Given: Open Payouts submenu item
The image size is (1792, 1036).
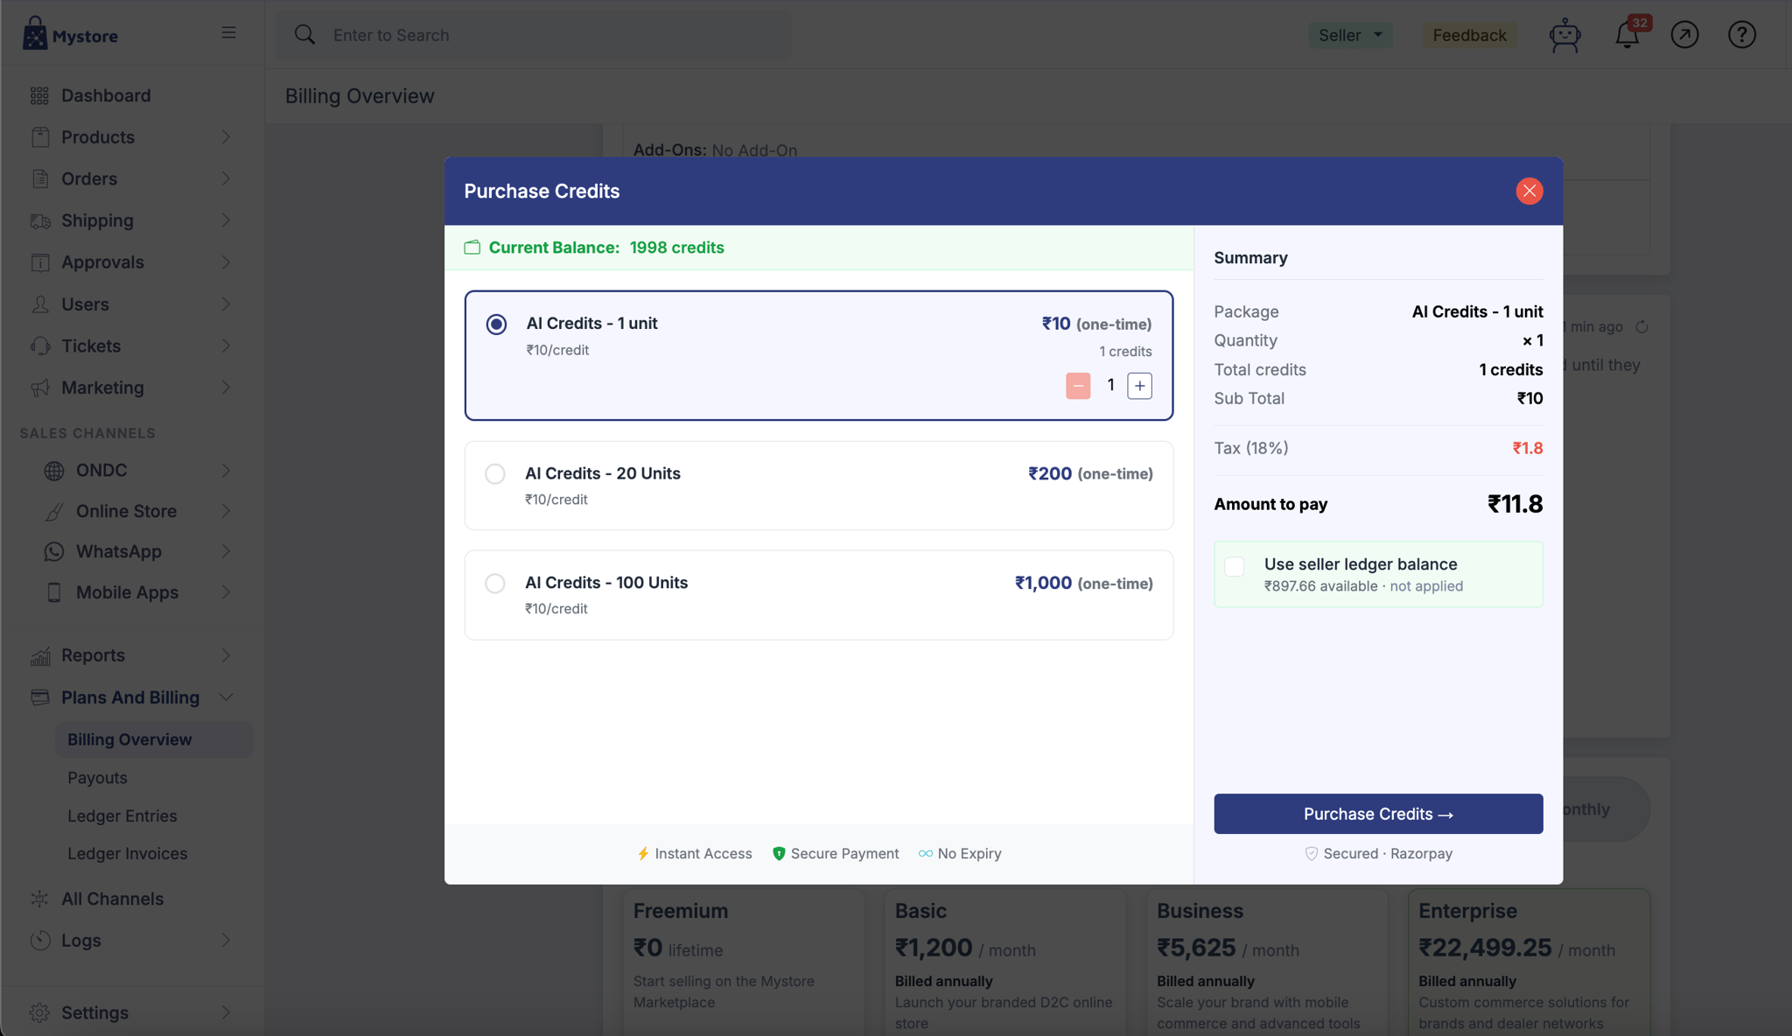Looking at the screenshot, I should pos(97,778).
